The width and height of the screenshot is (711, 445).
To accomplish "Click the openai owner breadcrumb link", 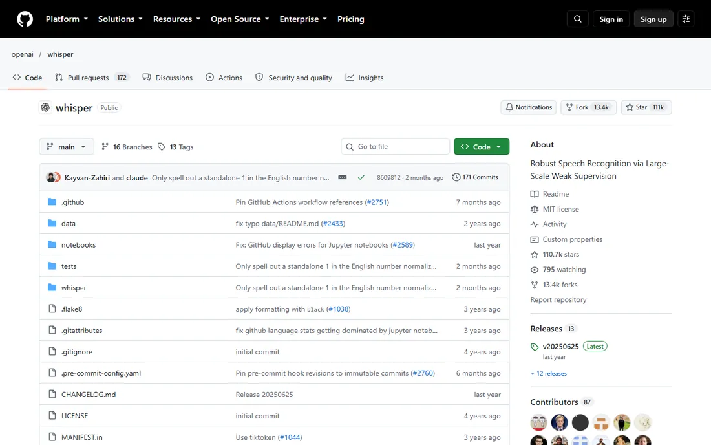I will (22, 54).
